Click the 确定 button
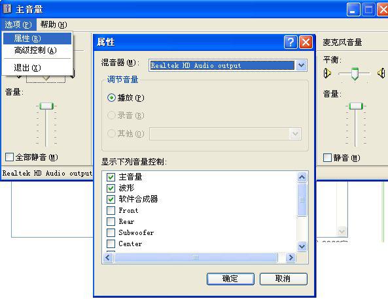Viewport: 388px width, 299px height. coord(230,279)
